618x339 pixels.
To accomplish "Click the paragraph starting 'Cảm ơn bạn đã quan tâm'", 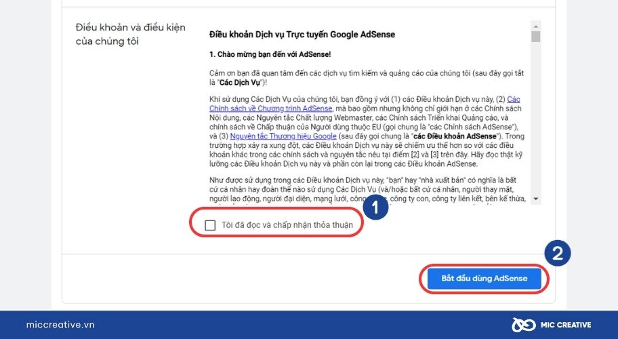I will point(367,78).
